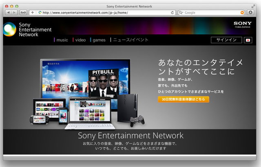Click the あなたのエンタテイメントがすべてここに headline

pyautogui.click(x=201, y=67)
